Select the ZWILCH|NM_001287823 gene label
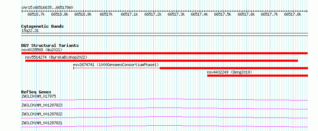 pyautogui.click(x=42, y=105)
